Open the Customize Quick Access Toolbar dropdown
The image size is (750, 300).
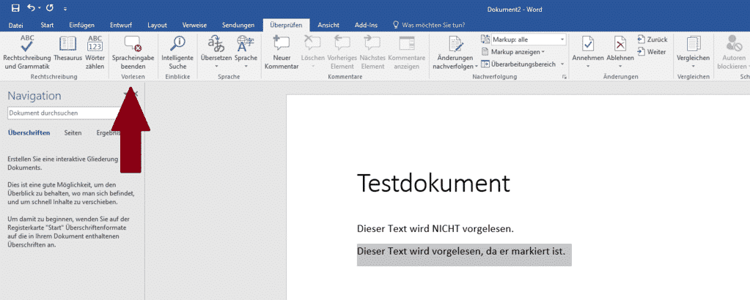[x=65, y=9]
